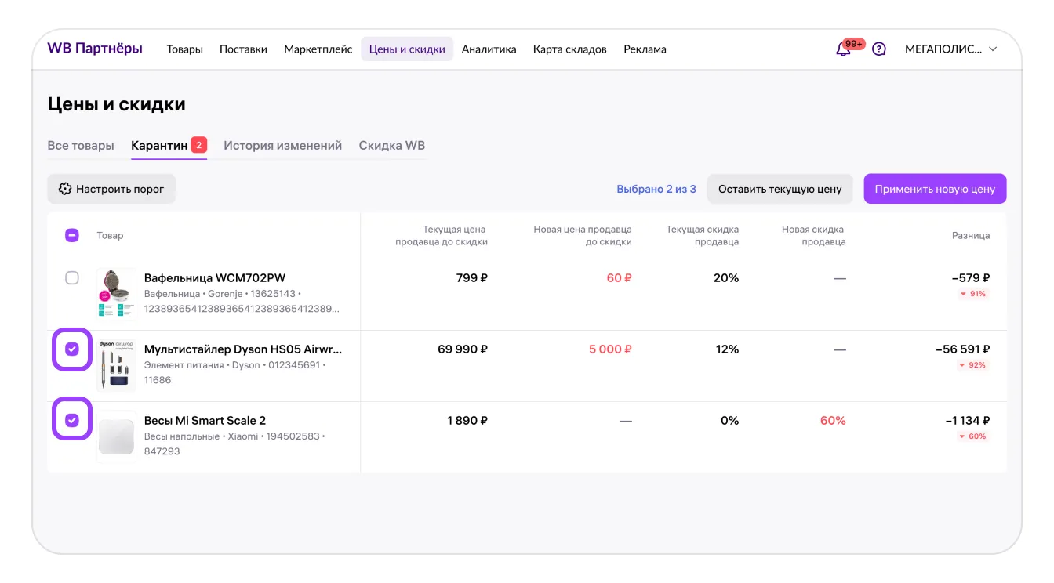
Task: Click the 92% decrease badge
Action: click(973, 365)
